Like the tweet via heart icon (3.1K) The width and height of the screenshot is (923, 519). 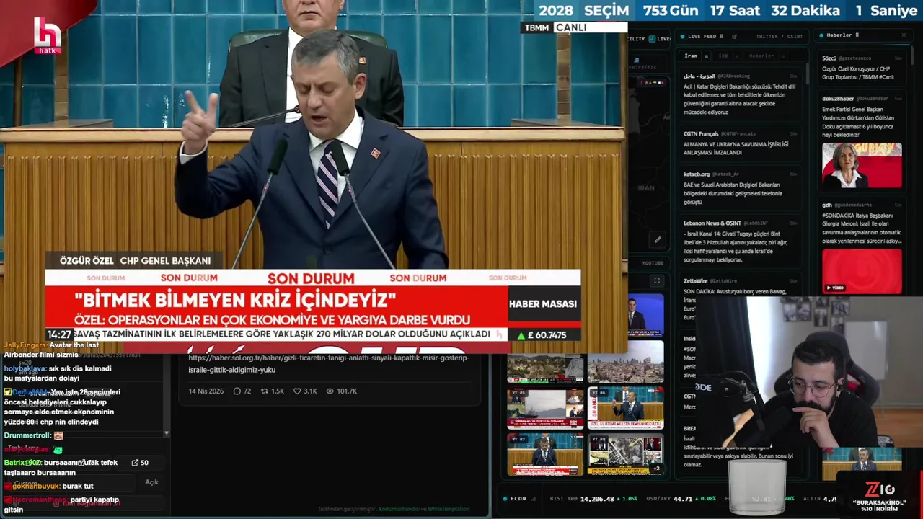click(297, 391)
